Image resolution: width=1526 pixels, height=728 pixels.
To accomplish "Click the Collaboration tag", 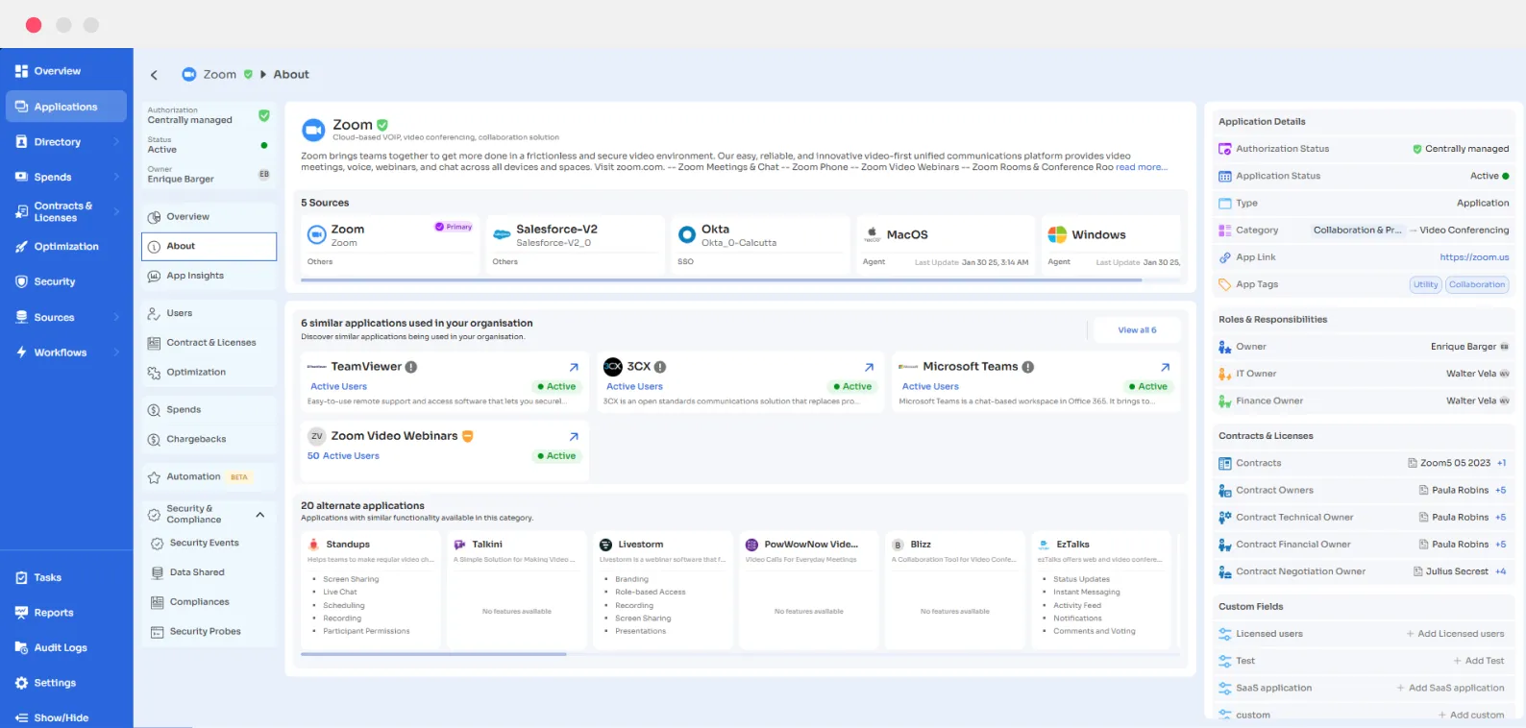I will pos(1477,284).
